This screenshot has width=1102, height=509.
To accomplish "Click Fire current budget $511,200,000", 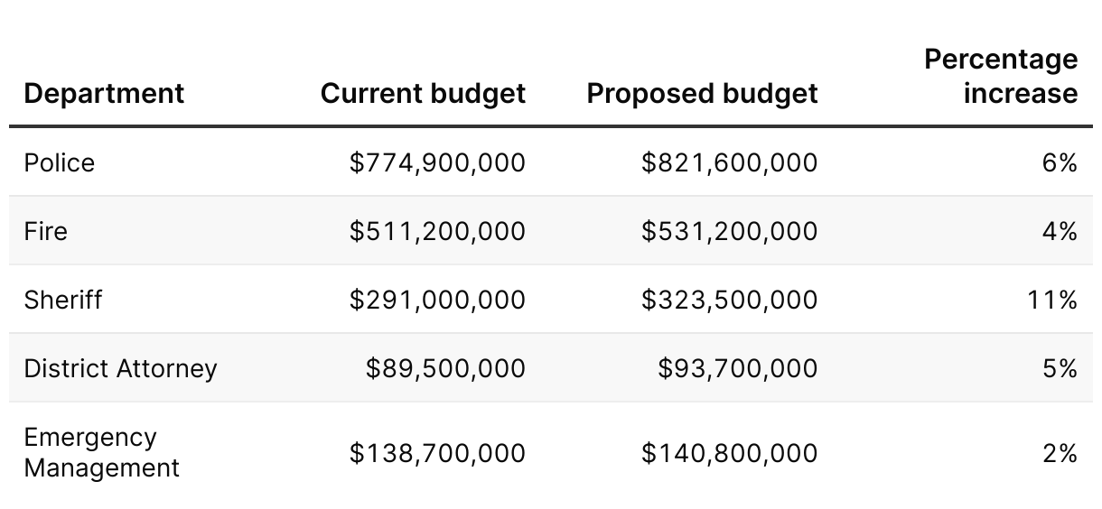I will click(437, 231).
